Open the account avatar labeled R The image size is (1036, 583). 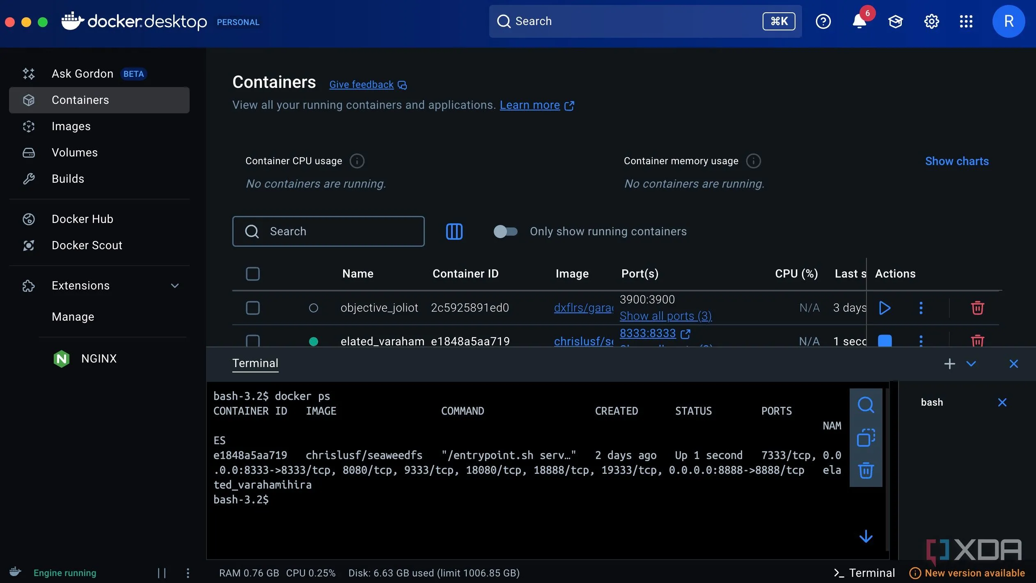[x=1008, y=21]
